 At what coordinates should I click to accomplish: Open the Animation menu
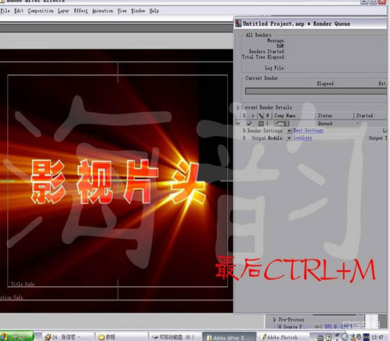[x=103, y=11]
